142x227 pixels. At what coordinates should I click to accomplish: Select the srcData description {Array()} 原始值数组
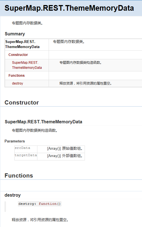click(x=65, y=149)
